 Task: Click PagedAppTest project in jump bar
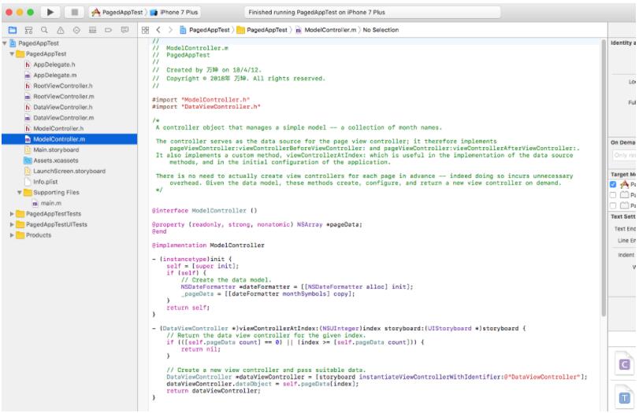[x=205, y=30]
